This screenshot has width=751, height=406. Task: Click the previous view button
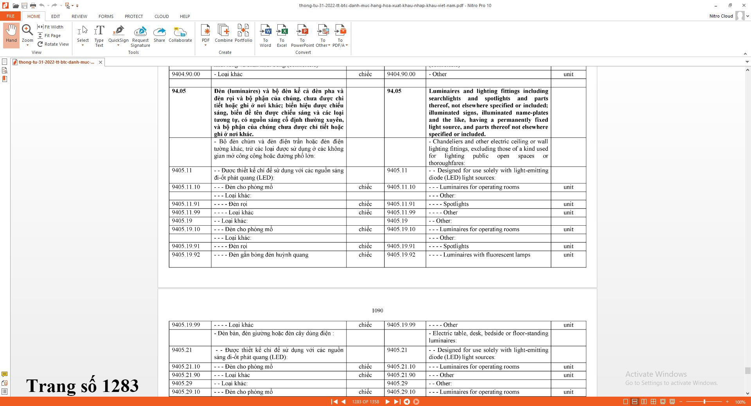(x=407, y=402)
